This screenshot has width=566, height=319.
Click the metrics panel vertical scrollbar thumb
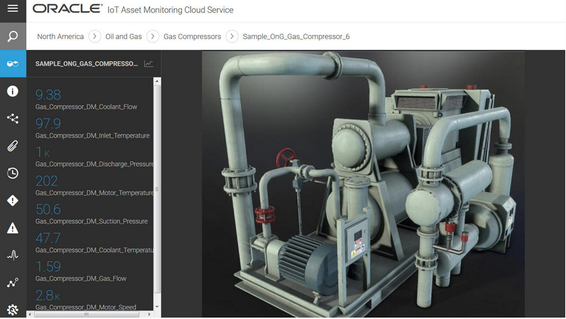point(157,189)
